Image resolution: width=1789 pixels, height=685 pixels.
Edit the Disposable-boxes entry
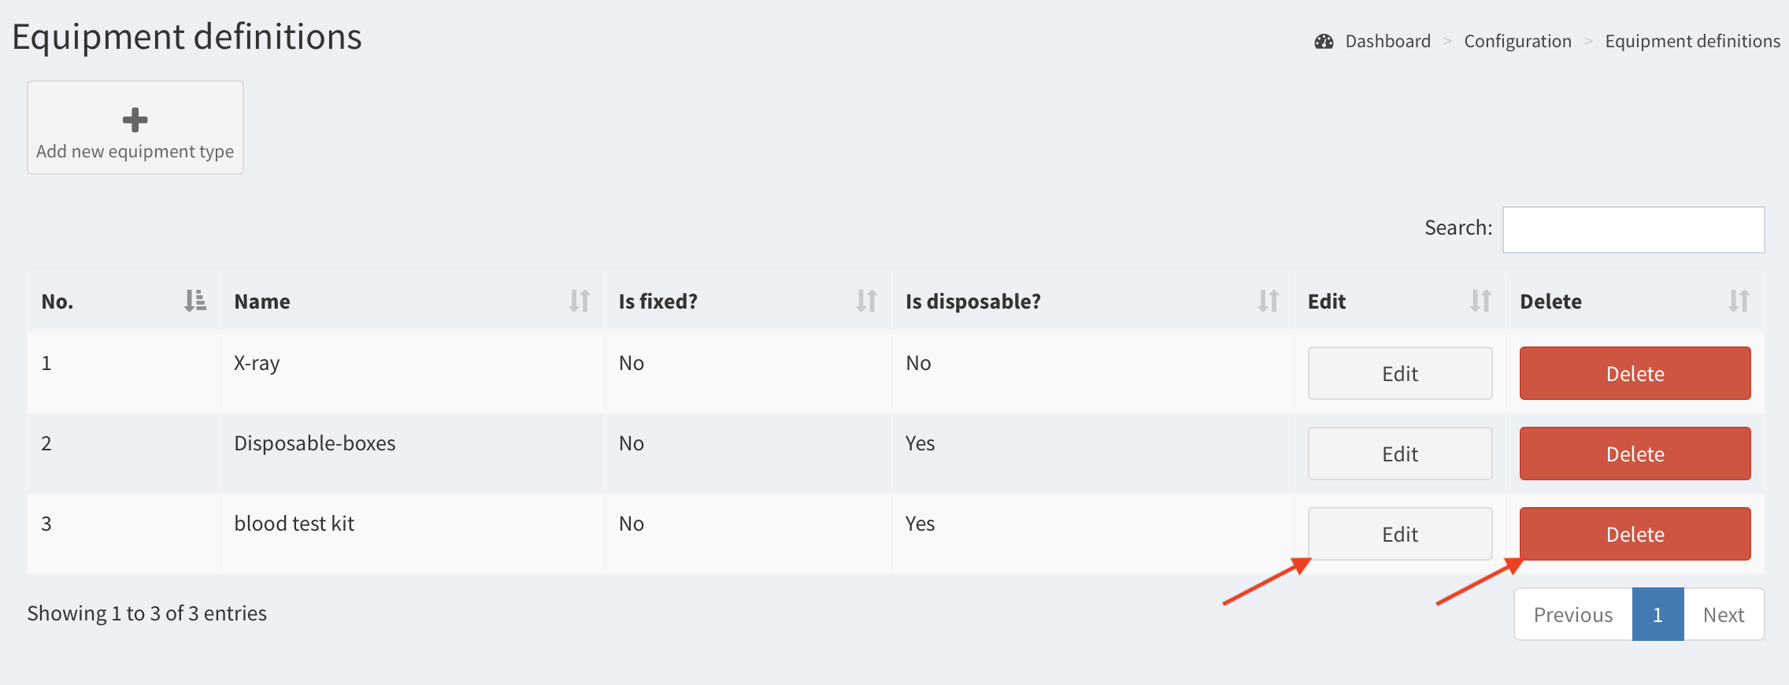[x=1399, y=454]
